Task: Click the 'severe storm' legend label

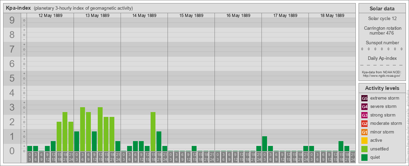Action: point(383,107)
